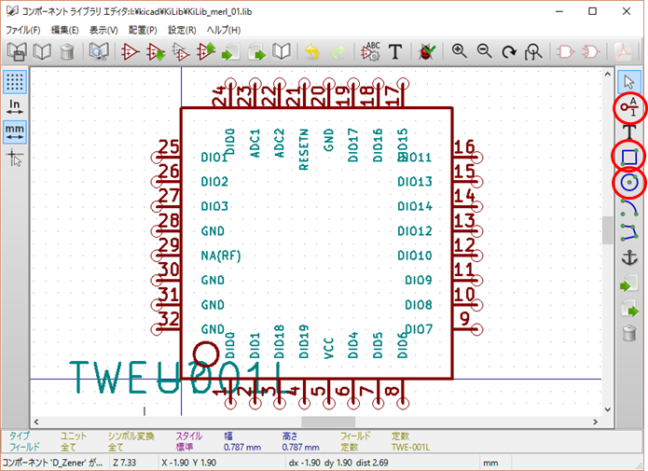This screenshot has height=471, width=648.
Task: Redraw the view icon
Action: [x=509, y=52]
